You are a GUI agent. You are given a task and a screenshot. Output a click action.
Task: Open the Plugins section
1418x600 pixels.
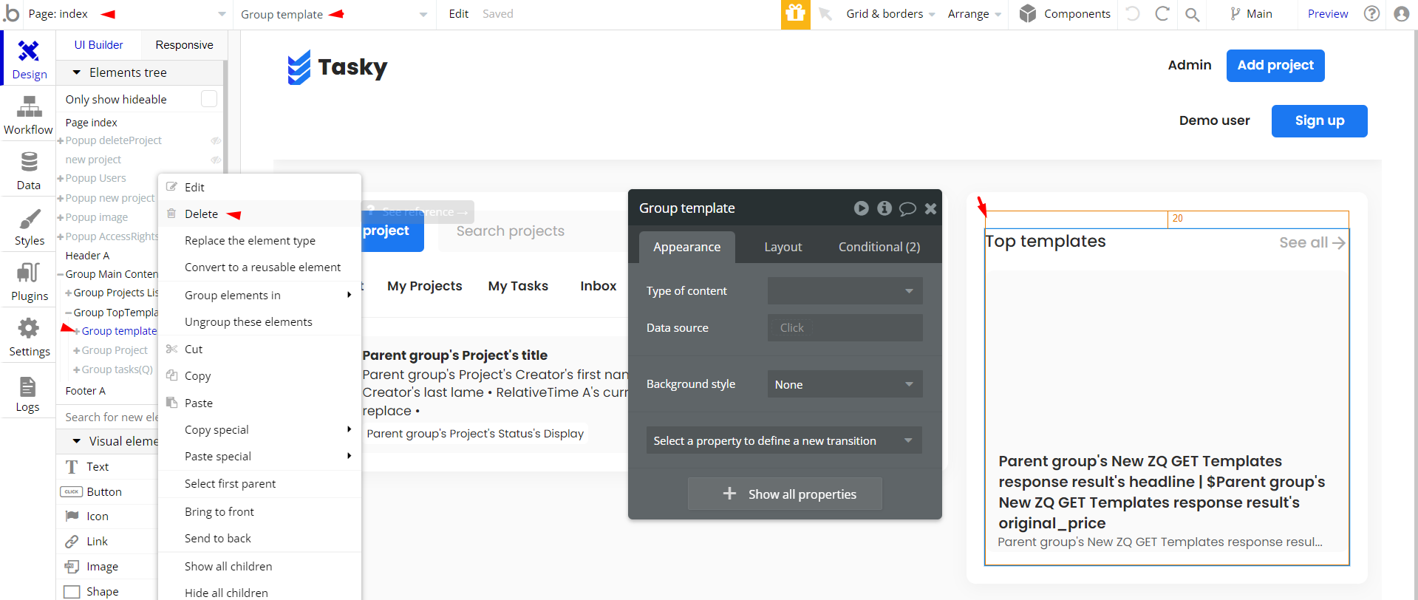[29, 282]
